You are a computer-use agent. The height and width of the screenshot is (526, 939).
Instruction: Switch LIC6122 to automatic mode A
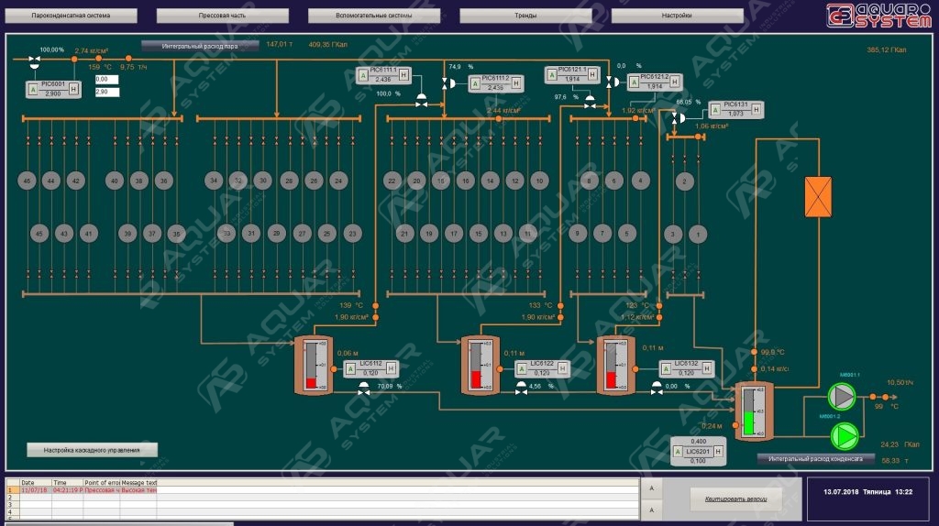pos(522,368)
